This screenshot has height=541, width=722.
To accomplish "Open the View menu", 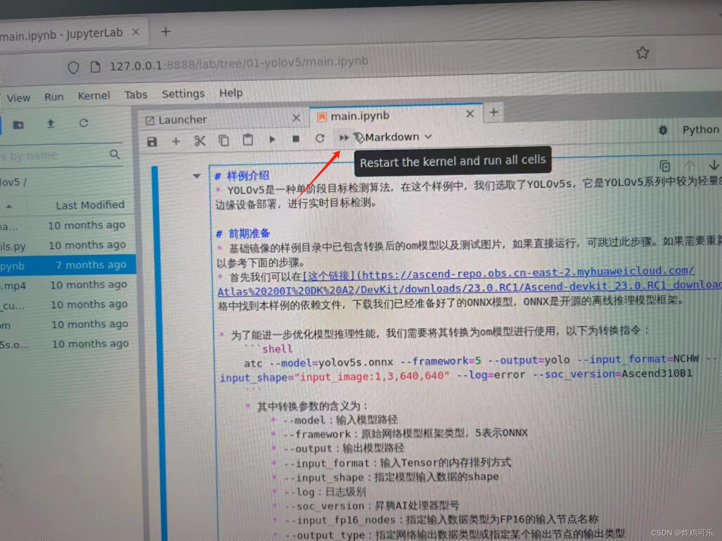I will [x=18, y=98].
